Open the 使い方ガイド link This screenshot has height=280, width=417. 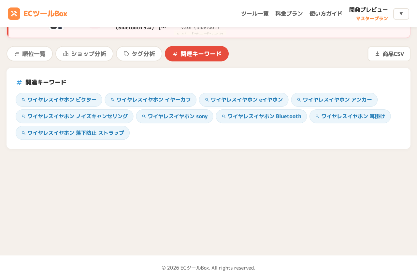tap(326, 14)
